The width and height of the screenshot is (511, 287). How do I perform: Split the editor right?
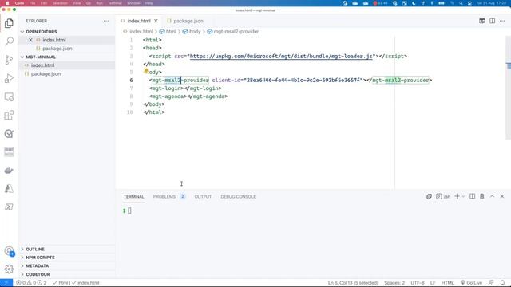pos(492,21)
